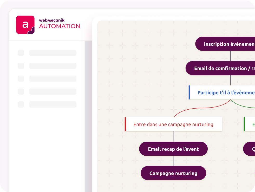
Task: Select the "Email de comfirmation" node
Action: click(x=221, y=68)
